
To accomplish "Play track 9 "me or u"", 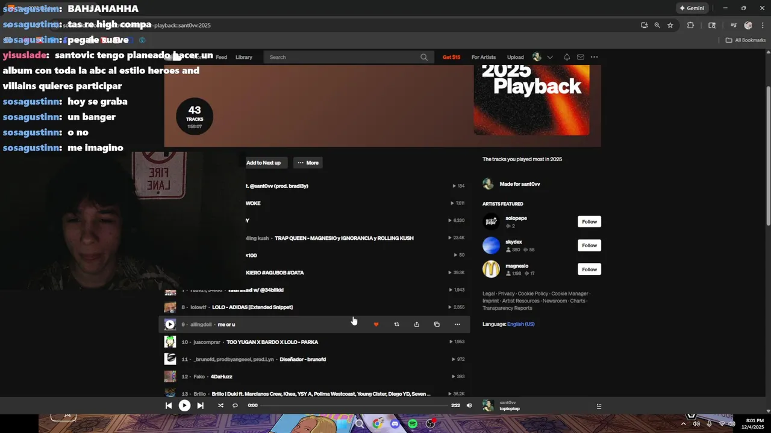I will [170, 325].
